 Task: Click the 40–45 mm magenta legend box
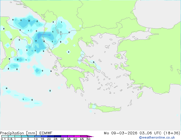[77, 136]
